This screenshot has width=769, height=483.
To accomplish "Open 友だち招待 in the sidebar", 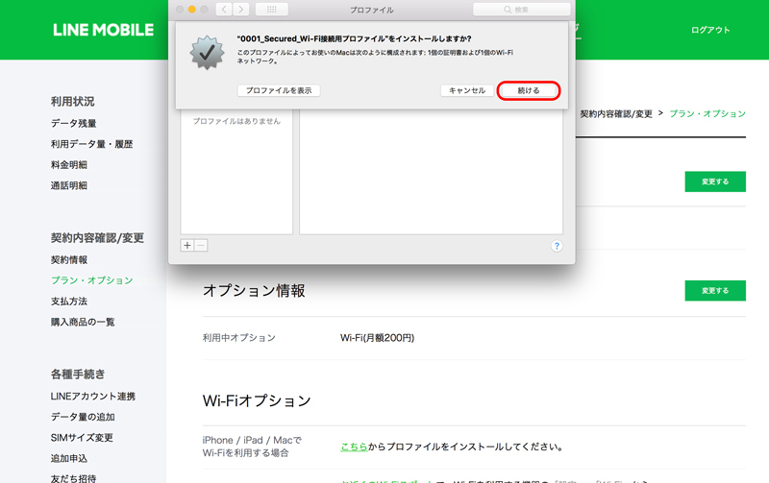I will 74,478.
